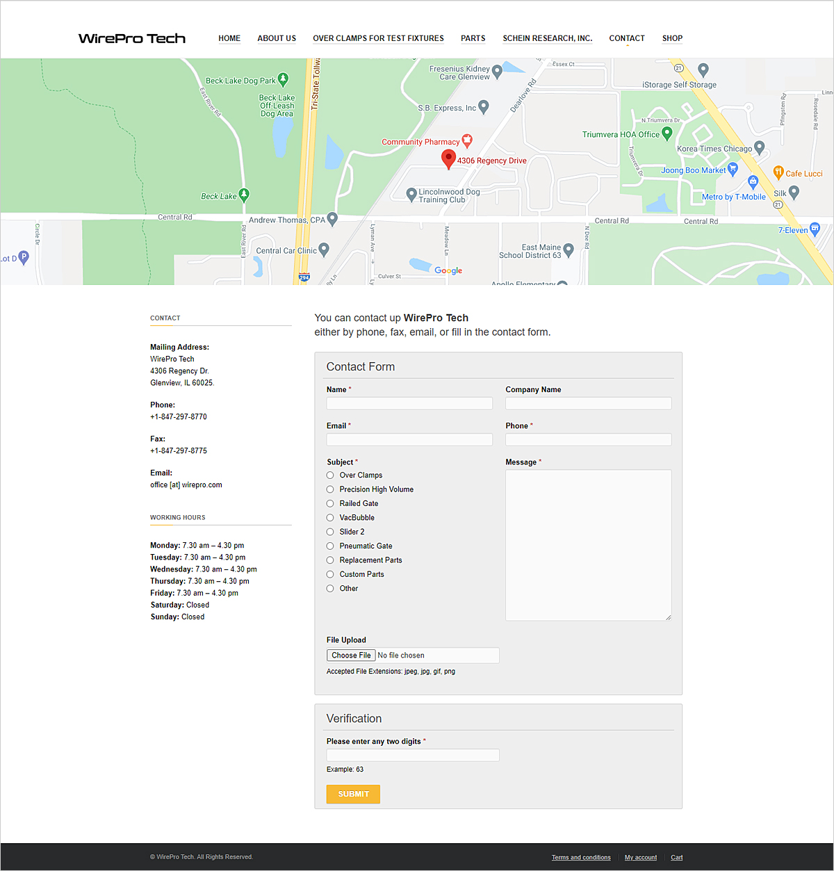Viewport: 834px width, 871px height.
Task: Submit the contact form
Action: pyautogui.click(x=353, y=794)
